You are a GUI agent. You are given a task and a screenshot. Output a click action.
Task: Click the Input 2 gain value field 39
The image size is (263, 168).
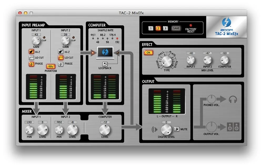pyautogui.click(x=65, y=34)
